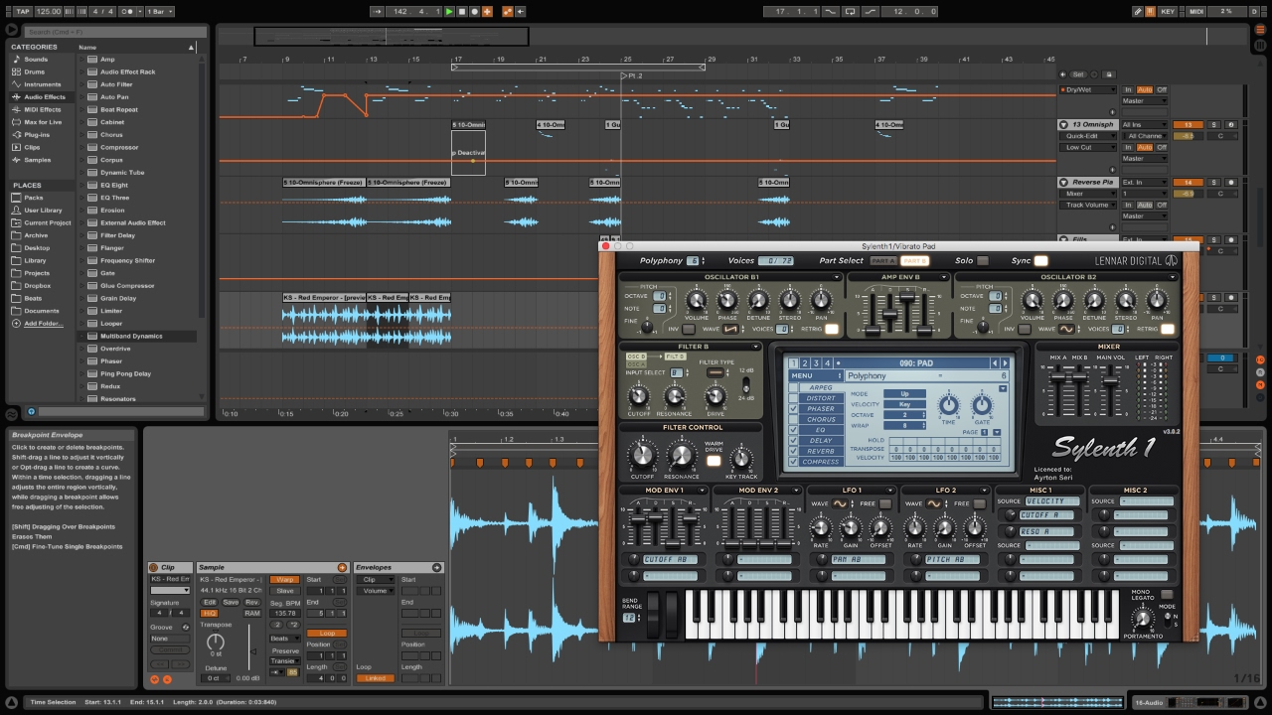
Task: Halve tempo with the :2 button
Action: tap(276, 626)
